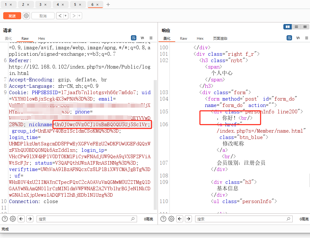This screenshot has width=310, height=238.
Task: Toggle word wrap in the request panel
Action: tap(133, 38)
